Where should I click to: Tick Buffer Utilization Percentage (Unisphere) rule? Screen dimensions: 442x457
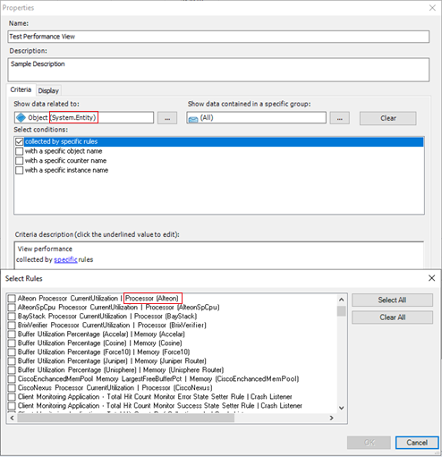click(x=12, y=370)
